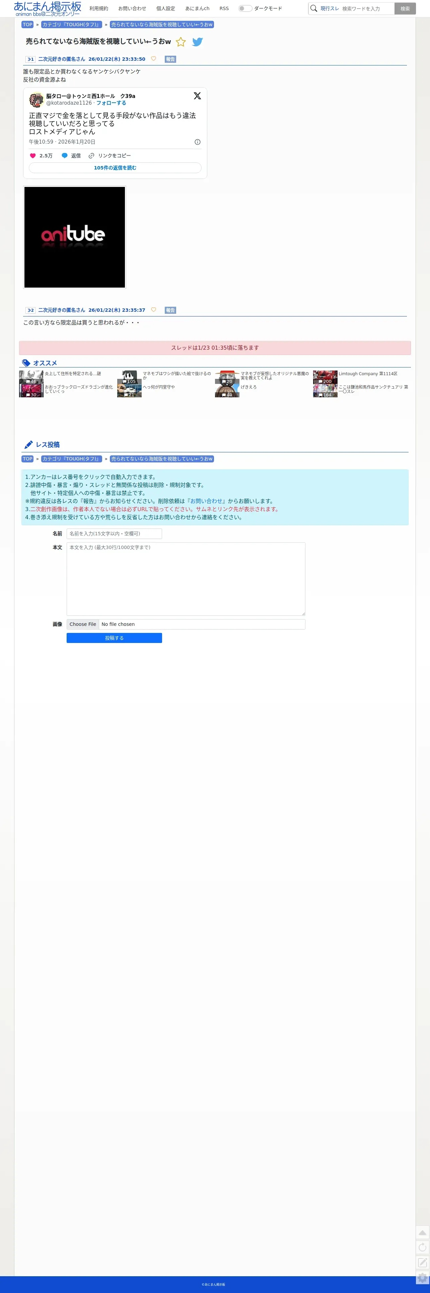Insert anchor for post number 2
Viewport: 430px width, 1293px height.
tap(30, 310)
